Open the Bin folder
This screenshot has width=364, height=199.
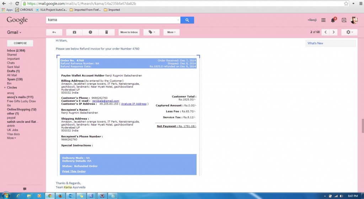point(9,83)
